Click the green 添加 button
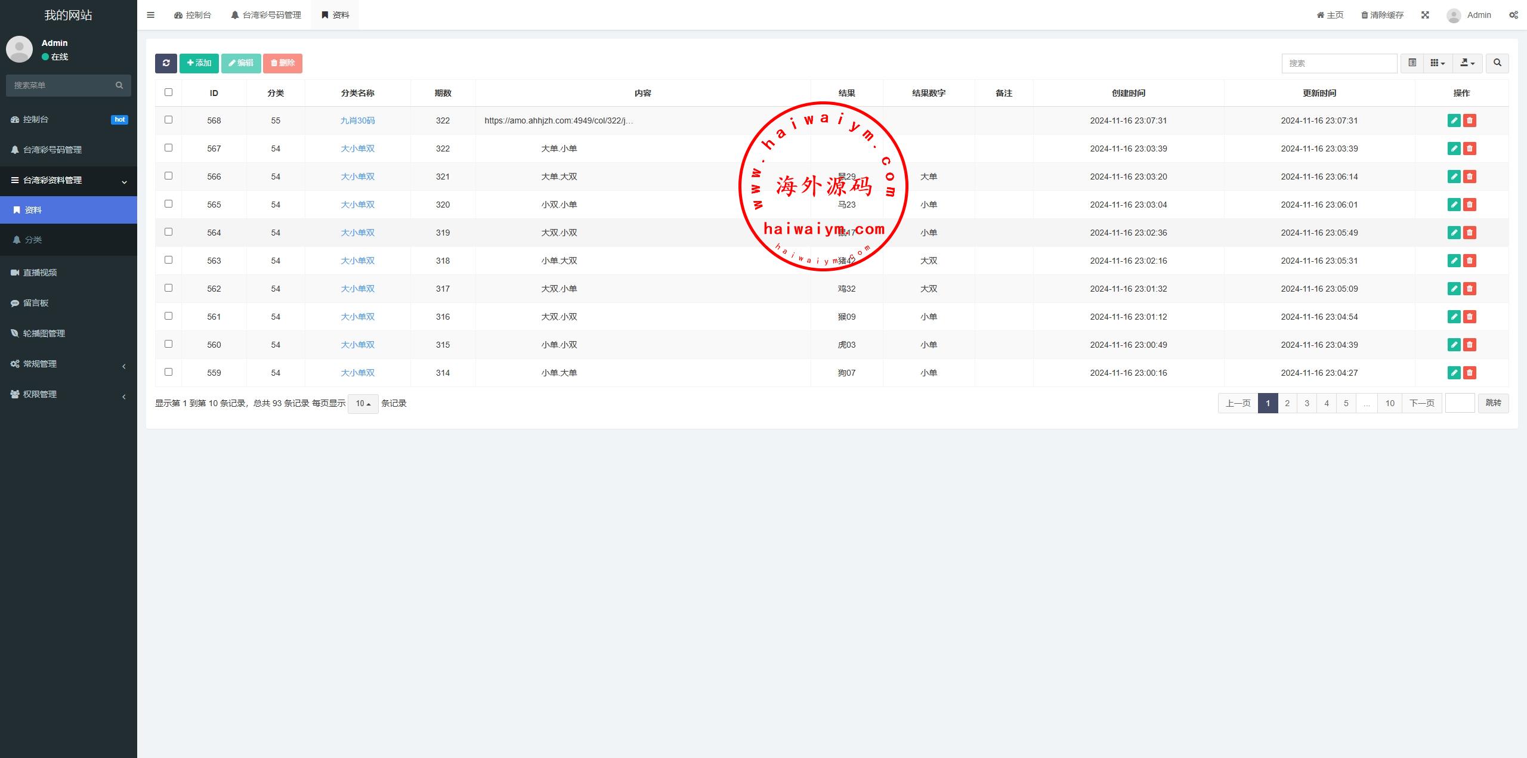The image size is (1527, 758). click(199, 63)
